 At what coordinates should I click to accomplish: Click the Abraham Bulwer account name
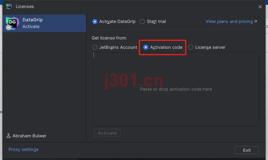tap(29, 136)
